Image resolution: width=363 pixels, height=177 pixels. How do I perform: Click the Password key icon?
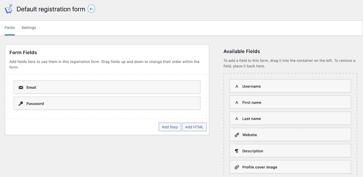(21, 104)
